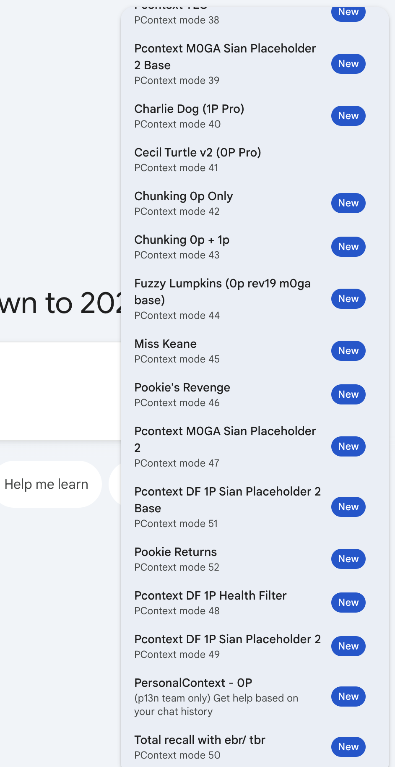This screenshot has height=767, width=395.
Task: Click New badge next to Miss Keane
Action: coord(348,351)
